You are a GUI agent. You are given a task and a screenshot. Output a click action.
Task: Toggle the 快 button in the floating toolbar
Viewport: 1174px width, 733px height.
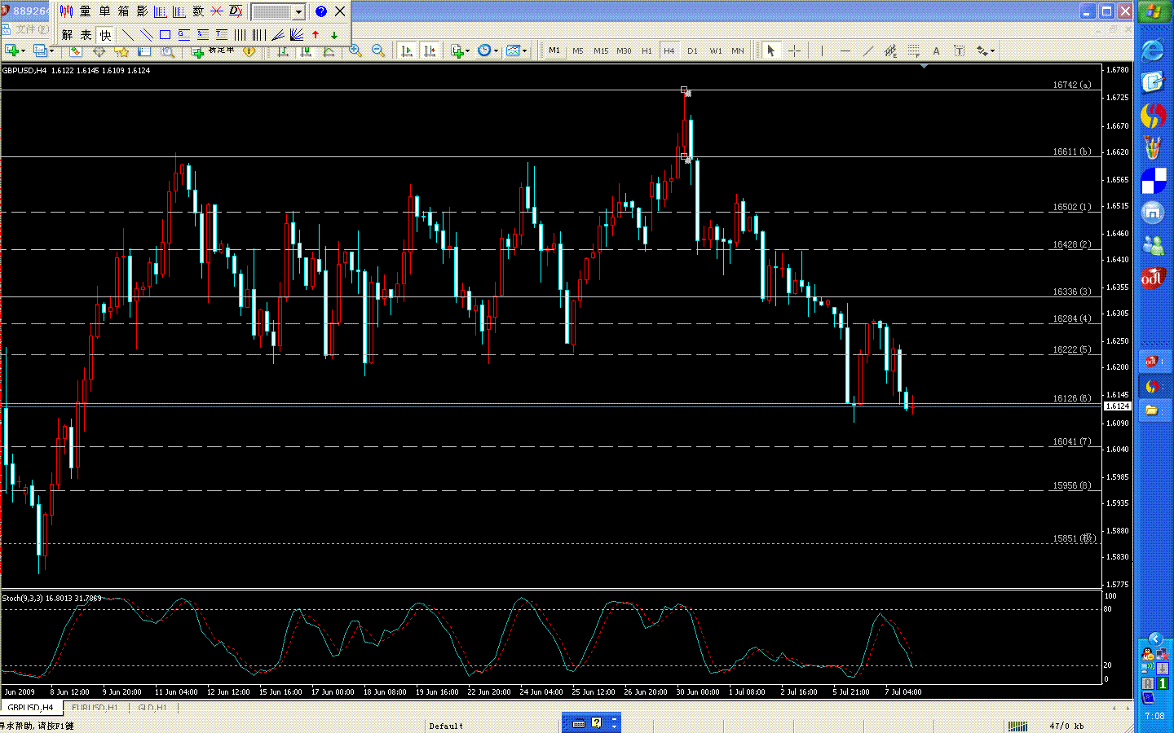[x=105, y=35]
